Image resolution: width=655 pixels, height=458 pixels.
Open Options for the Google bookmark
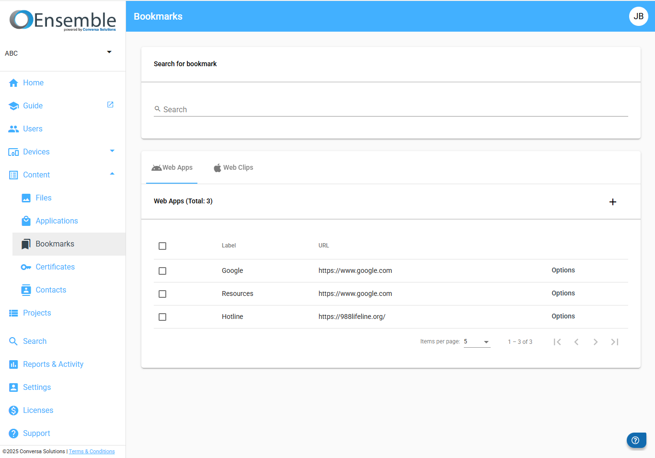tap(563, 270)
